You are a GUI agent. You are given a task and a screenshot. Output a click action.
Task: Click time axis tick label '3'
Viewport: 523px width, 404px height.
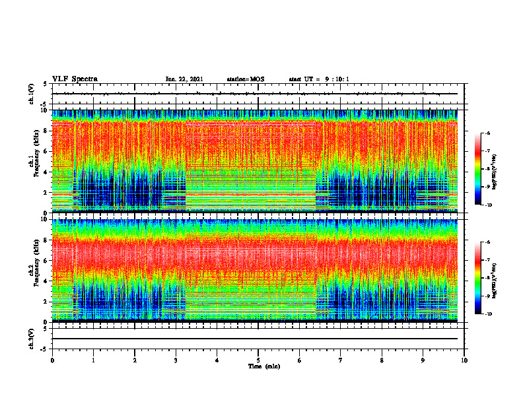pos(176,360)
